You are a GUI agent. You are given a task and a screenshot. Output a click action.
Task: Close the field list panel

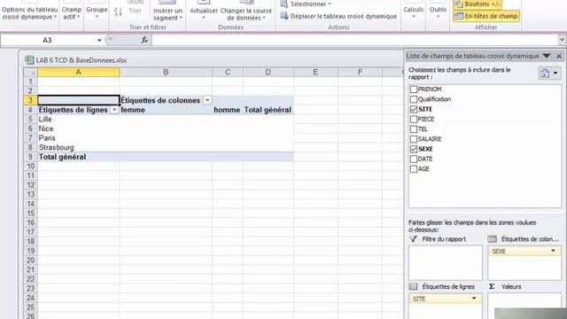coord(559,56)
